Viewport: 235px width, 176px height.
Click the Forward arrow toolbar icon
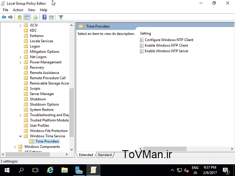pyautogui.click(x=11, y=17)
